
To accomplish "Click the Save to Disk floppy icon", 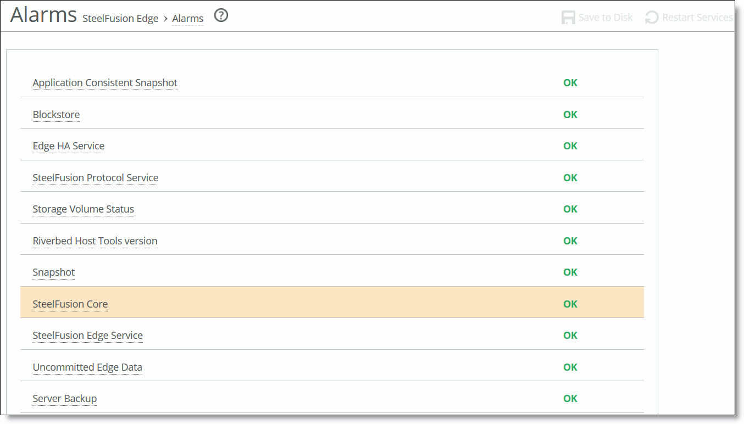I will (x=568, y=18).
